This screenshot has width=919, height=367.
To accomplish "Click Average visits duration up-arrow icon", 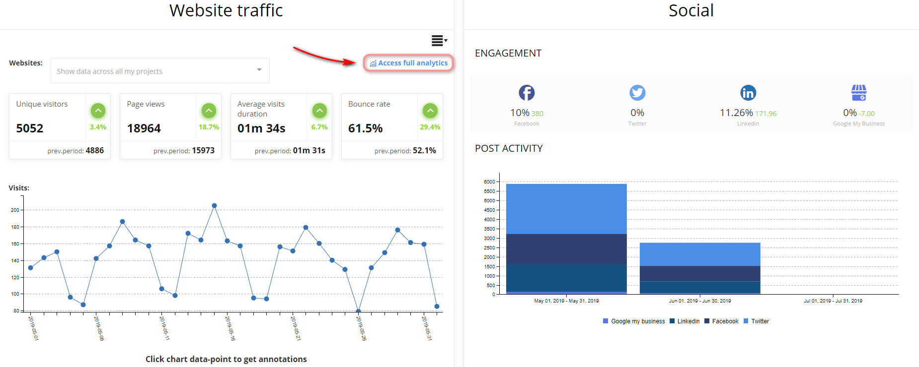I will coord(319,111).
